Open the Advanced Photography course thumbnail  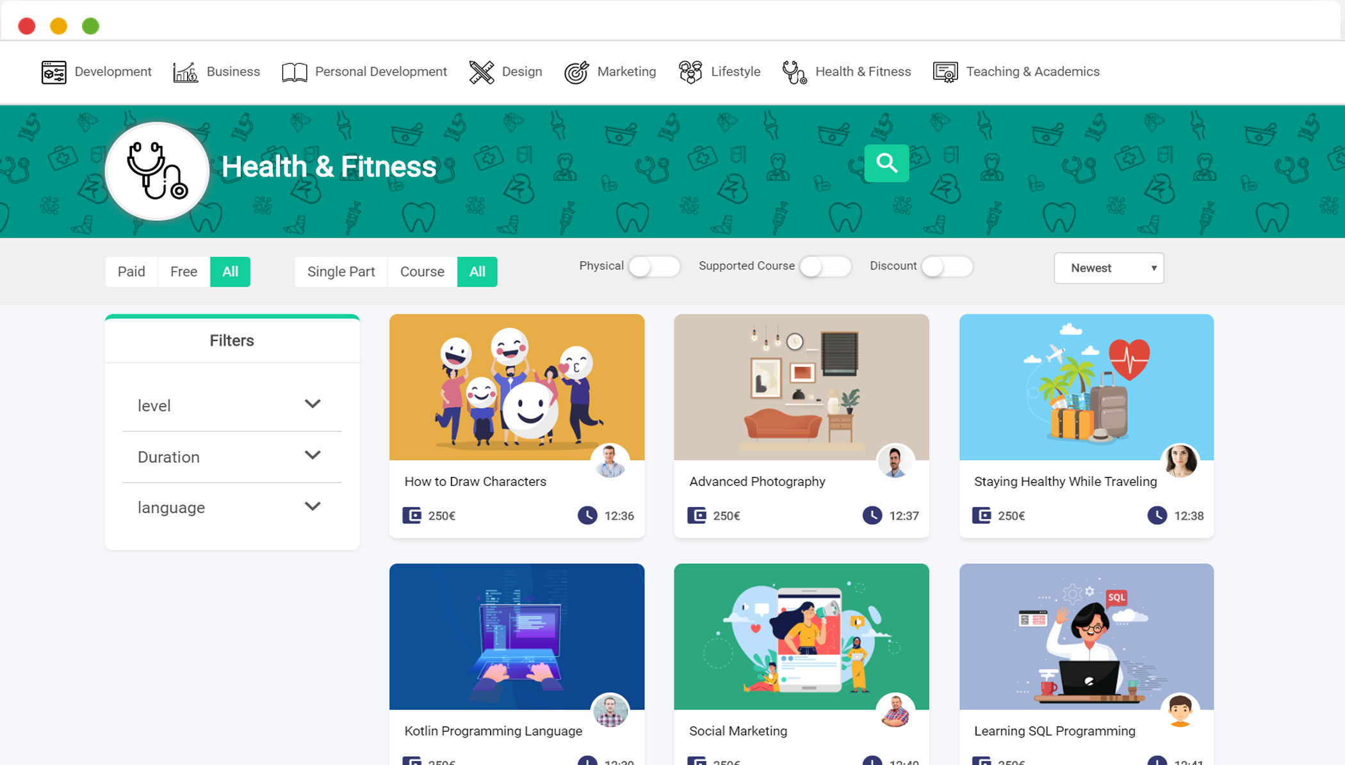(801, 387)
